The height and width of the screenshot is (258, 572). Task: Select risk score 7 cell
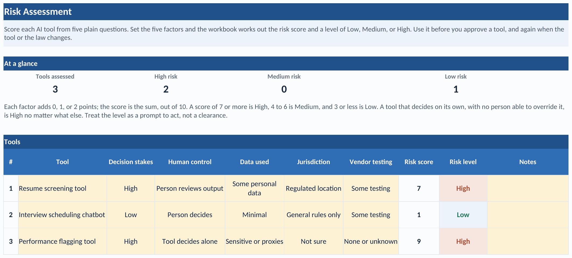419,188
